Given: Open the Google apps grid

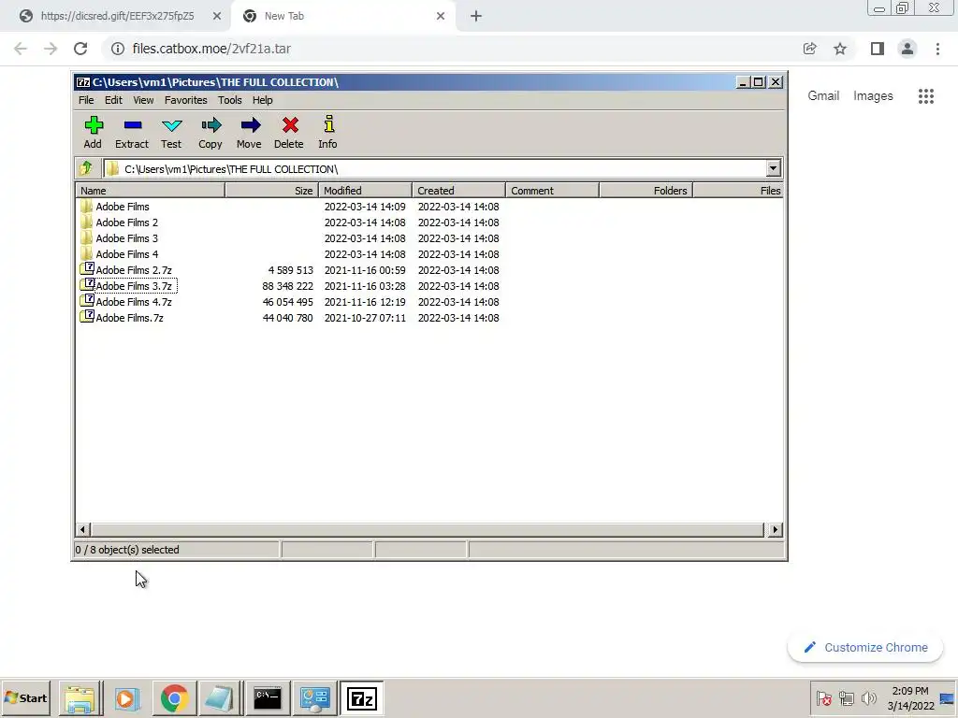Looking at the screenshot, I should 926,96.
